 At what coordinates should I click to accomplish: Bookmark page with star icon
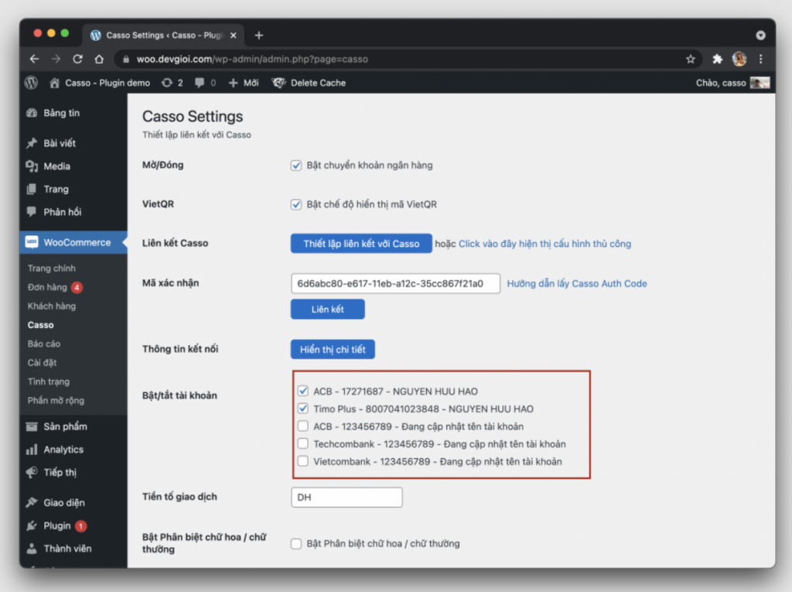click(x=690, y=59)
